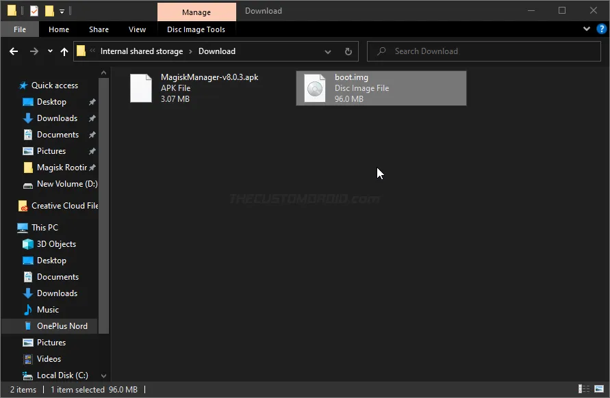
Task: Click the forward navigation arrow
Action: point(33,51)
